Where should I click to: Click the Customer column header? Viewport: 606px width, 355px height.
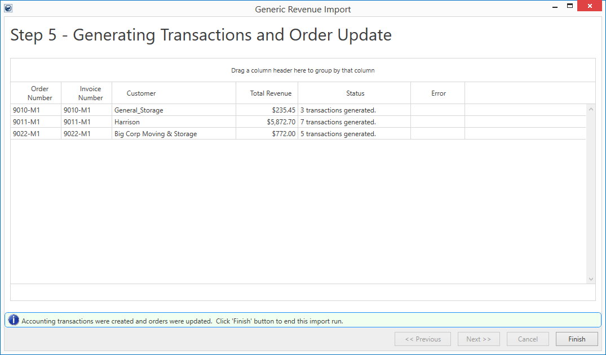coord(141,93)
